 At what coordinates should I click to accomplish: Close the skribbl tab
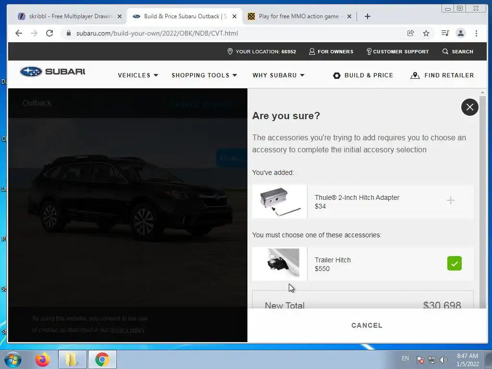(x=120, y=16)
